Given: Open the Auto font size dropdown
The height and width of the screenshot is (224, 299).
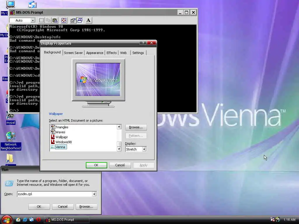Looking at the screenshot, I should (33, 20).
